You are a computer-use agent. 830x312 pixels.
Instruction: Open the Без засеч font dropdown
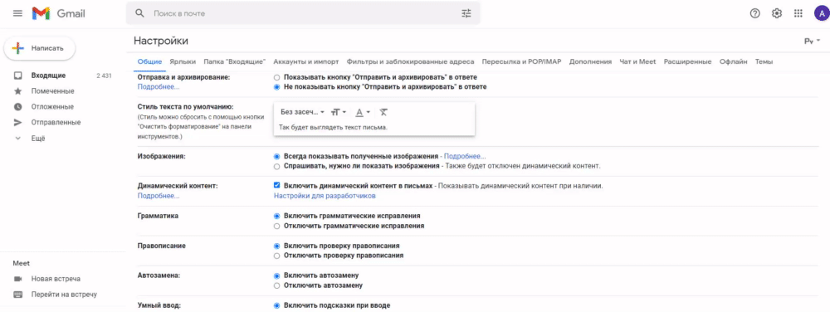click(x=302, y=112)
